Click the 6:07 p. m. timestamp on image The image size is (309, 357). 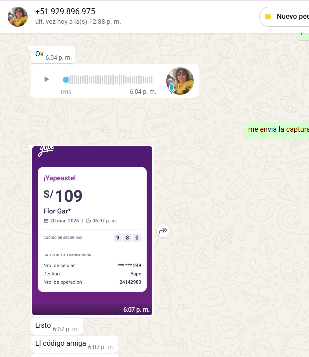click(x=136, y=310)
